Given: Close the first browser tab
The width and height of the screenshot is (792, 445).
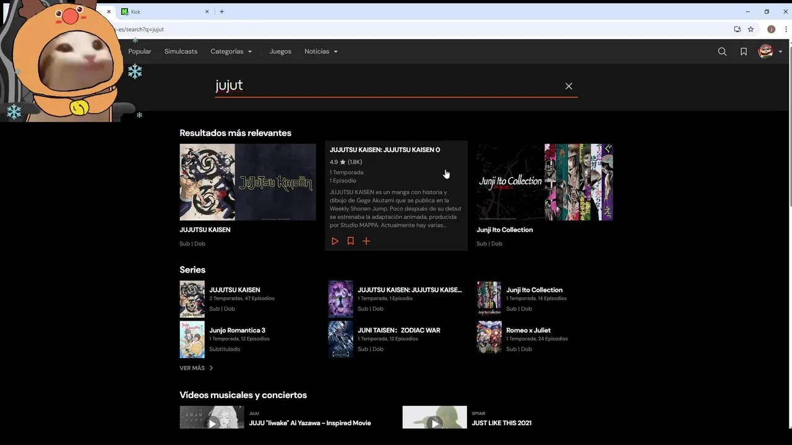Looking at the screenshot, I should 109,12.
